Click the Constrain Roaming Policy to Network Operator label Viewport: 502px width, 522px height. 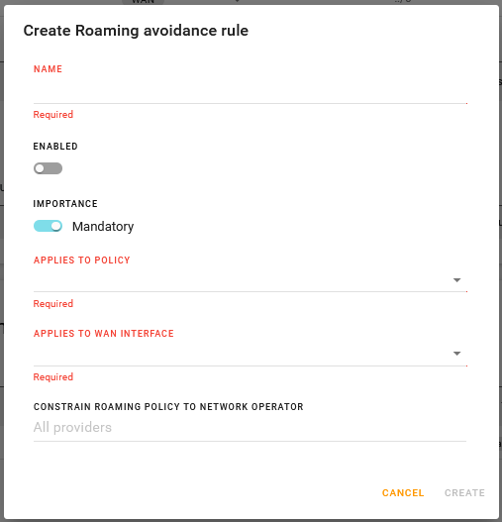pyautogui.click(x=168, y=406)
